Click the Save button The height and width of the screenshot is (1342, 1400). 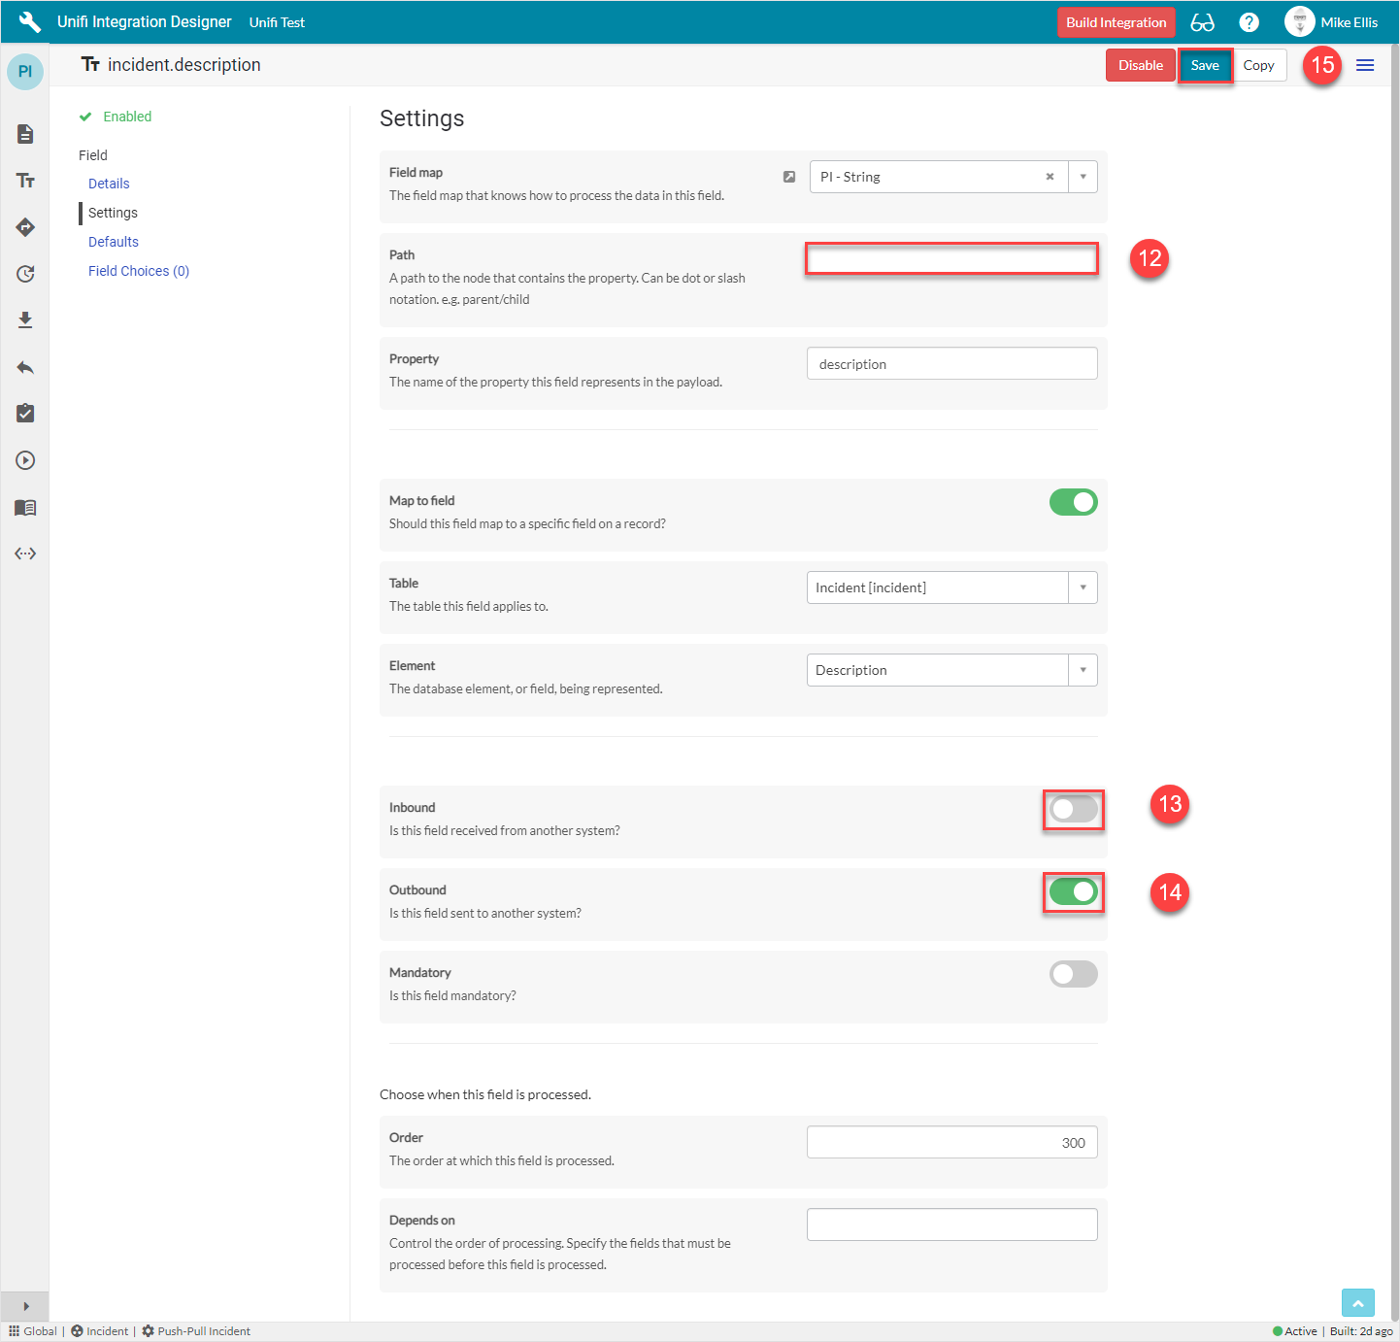(x=1205, y=65)
